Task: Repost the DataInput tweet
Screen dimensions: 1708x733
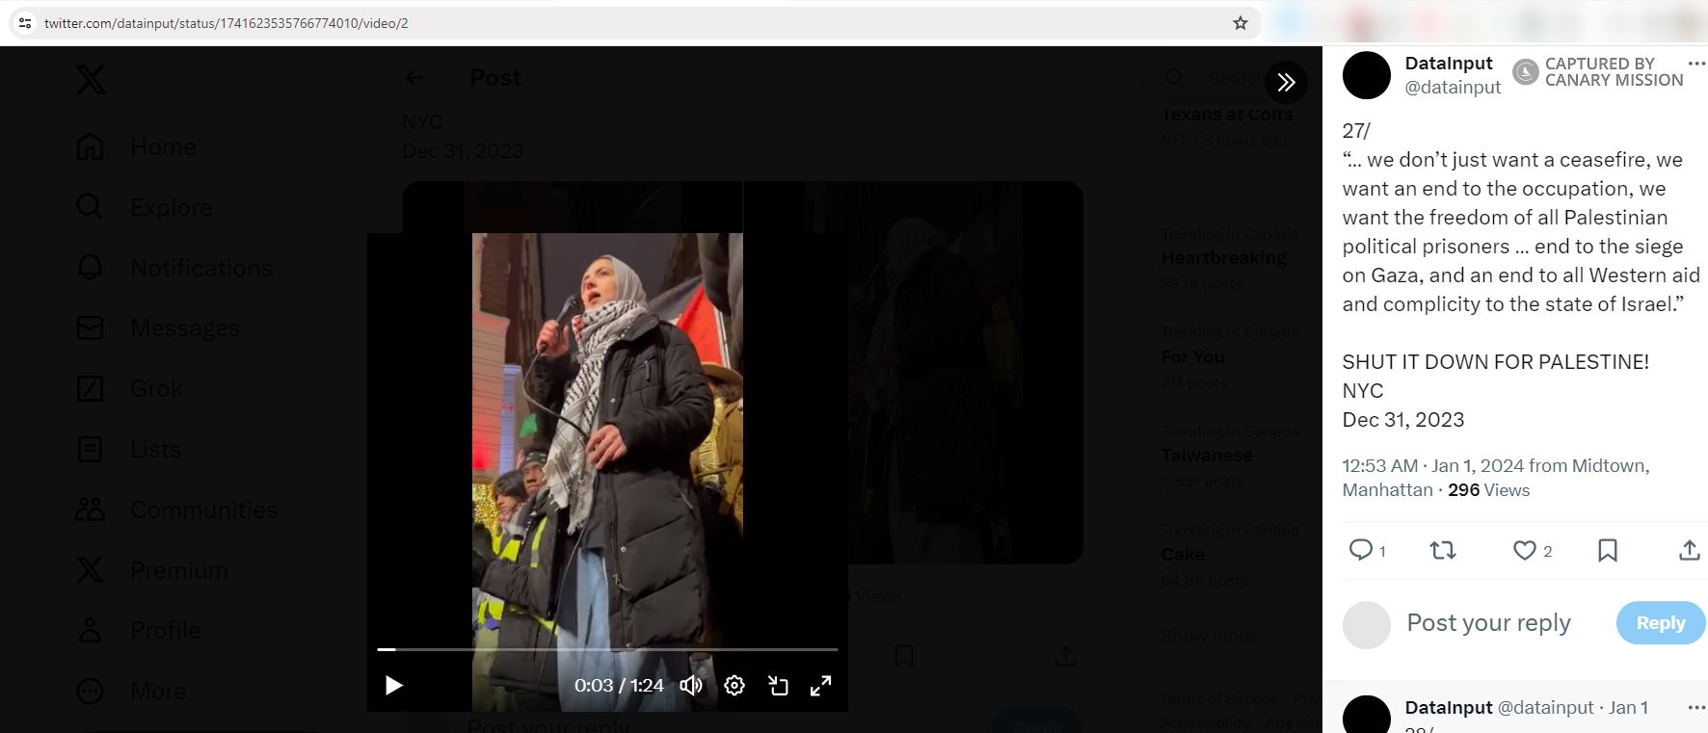Action: pyautogui.click(x=1442, y=550)
